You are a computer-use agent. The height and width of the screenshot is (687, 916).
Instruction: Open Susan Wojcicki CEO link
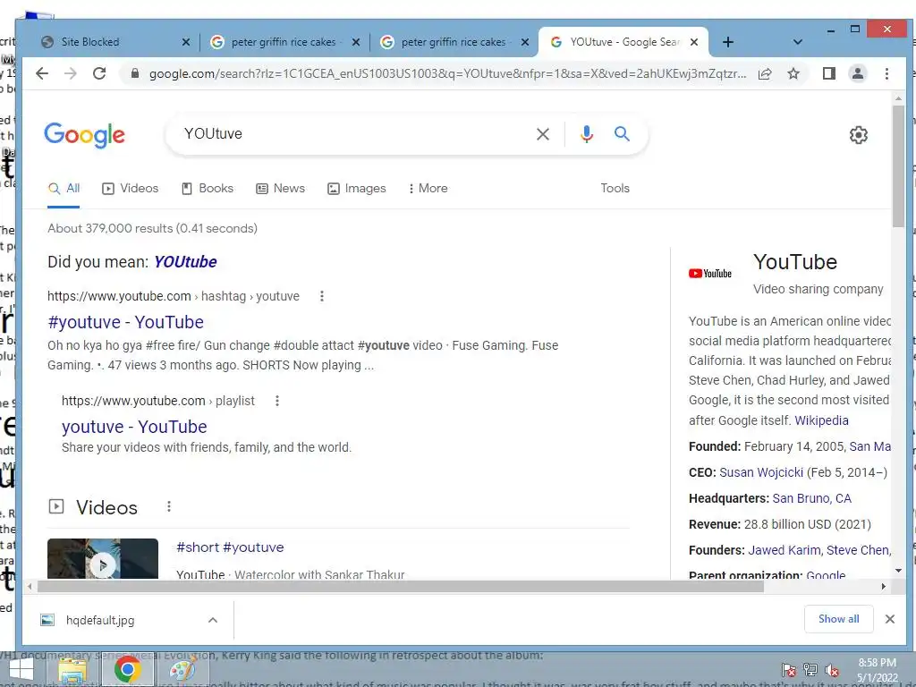click(x=761, y=472)
